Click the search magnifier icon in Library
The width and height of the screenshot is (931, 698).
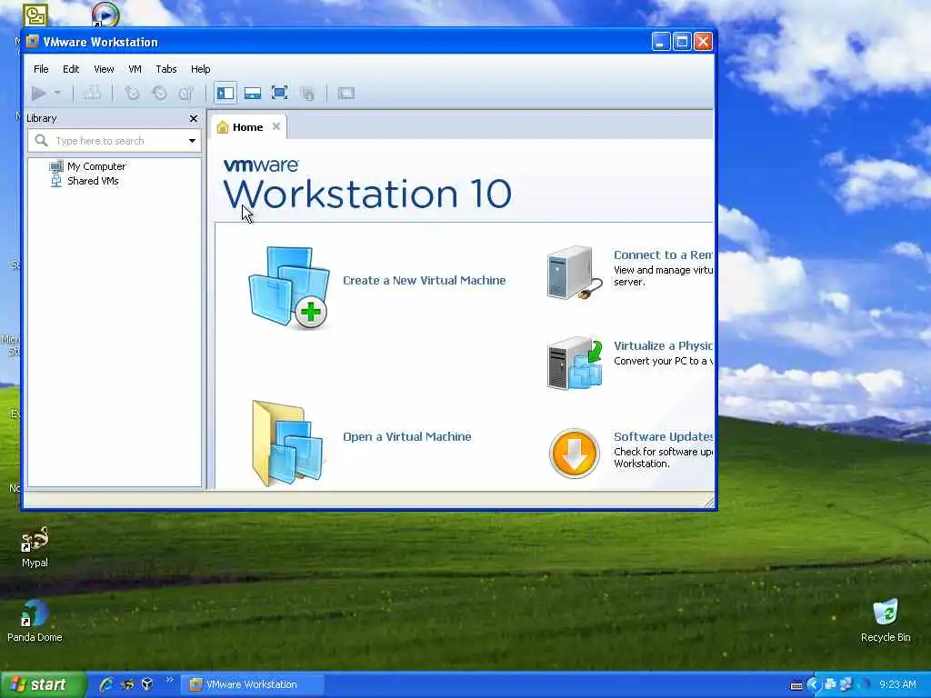(41, 141)
